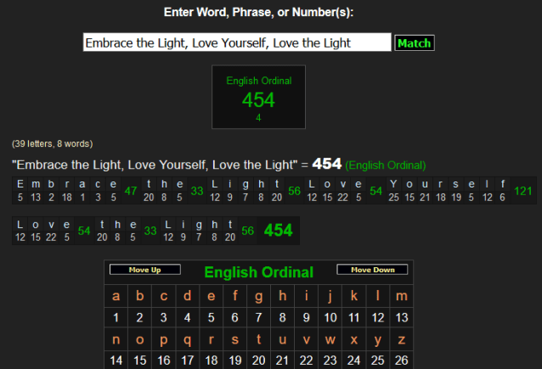Click the final green 454 breakdown total
Screen dimensions: 542x369
[278, 231]
